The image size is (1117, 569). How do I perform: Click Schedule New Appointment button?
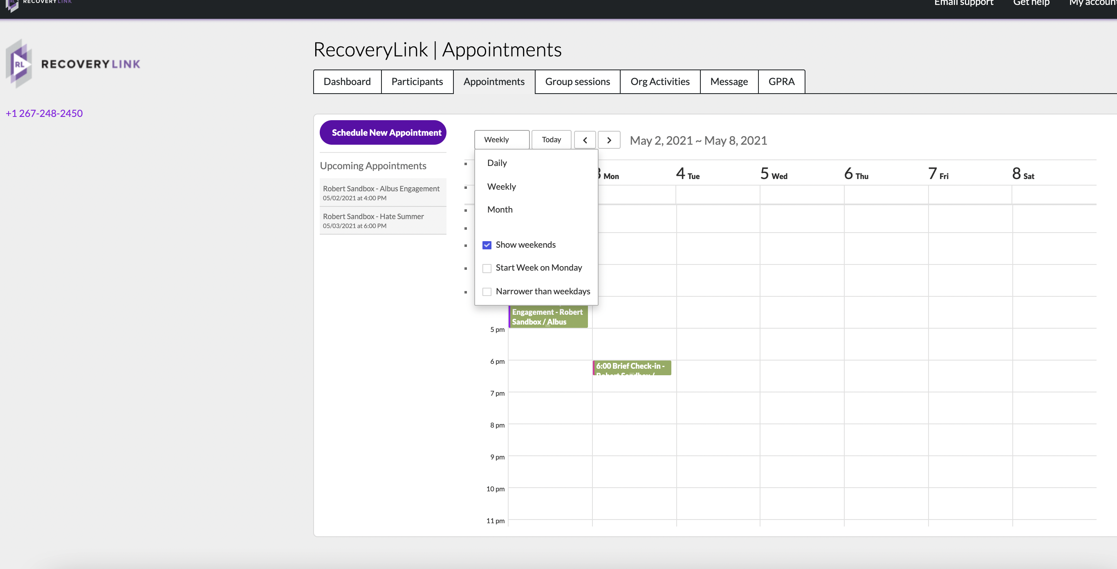(383, 132)
